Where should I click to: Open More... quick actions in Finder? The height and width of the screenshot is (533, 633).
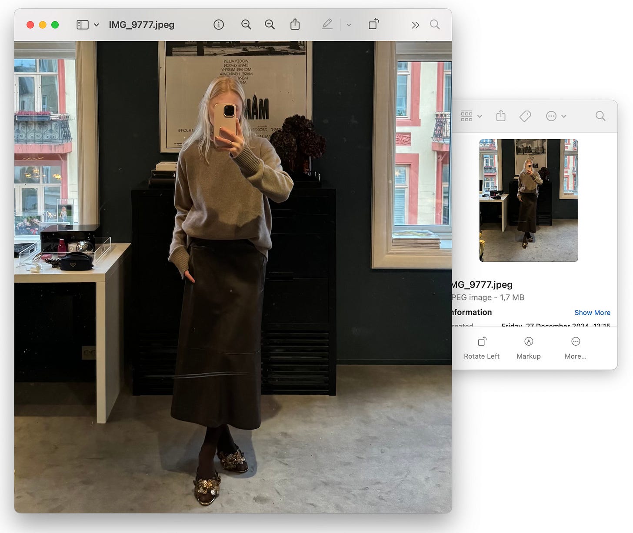click(576, 348)
